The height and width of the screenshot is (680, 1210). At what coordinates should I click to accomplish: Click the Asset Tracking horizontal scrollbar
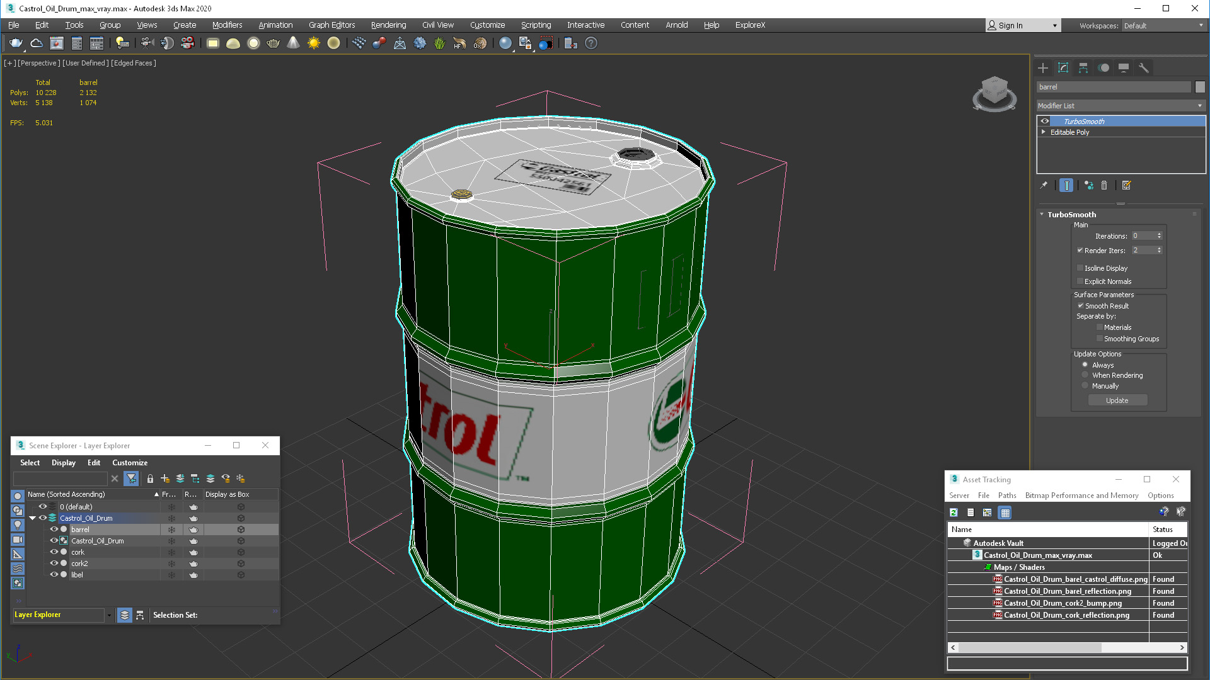(x=1067, y=647)
